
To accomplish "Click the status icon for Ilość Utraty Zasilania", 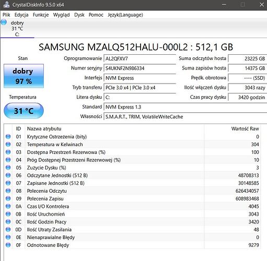I will pyautogui.click(x=8, y=230).
